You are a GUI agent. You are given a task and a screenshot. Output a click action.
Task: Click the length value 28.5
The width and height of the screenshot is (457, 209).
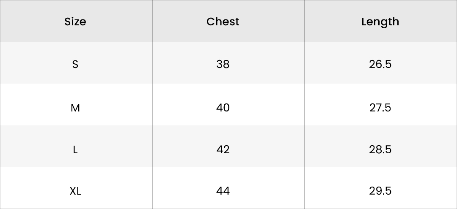pos(380,149)
